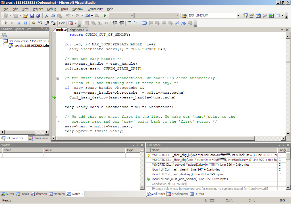Switch to the Autos tab
Image resolution: width=291 pixels, height=204 pixels.
pos(8,194)
